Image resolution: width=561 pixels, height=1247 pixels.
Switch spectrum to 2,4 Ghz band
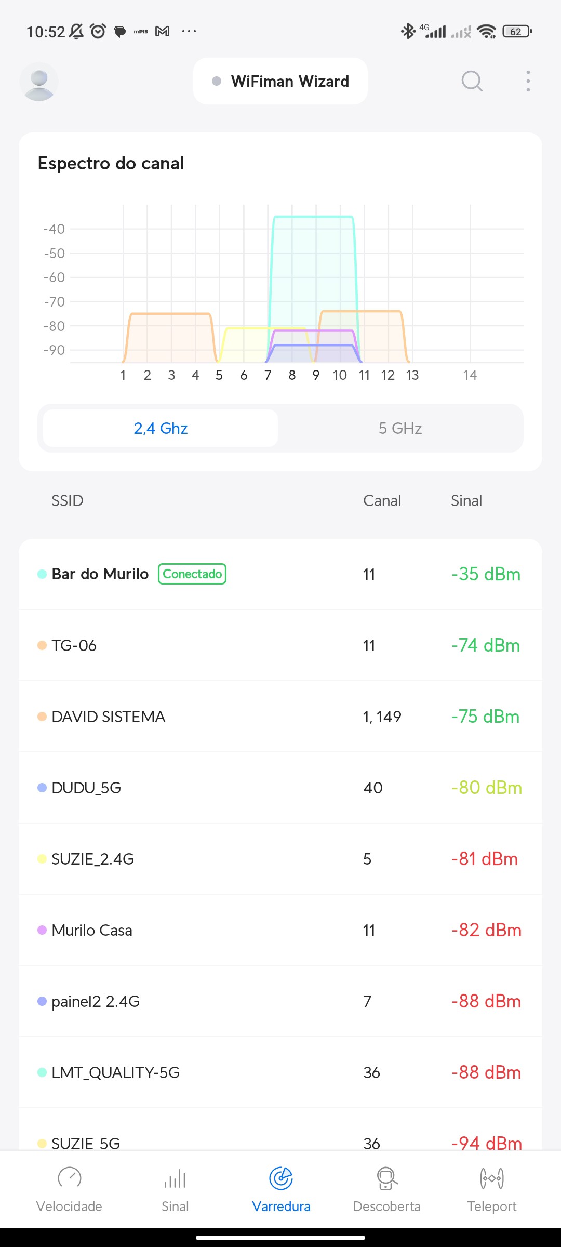[161, 428]
